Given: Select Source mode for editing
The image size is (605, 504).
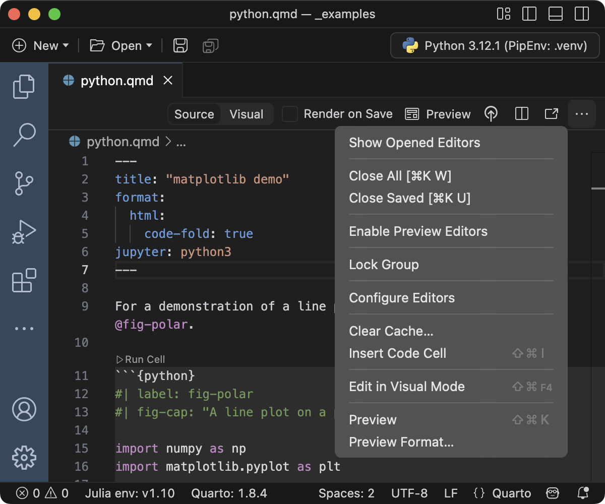Looking at the screenshot, I should coord(194,114).
